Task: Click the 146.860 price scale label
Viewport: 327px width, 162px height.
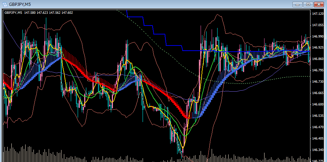Action: click(318, 59)
